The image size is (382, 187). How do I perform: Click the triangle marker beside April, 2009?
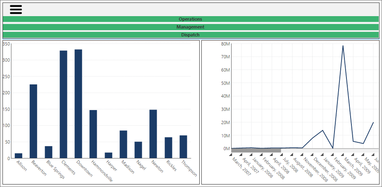coord(353,155)
